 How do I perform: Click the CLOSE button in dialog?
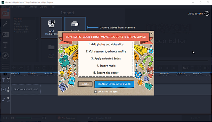[85, 84]
